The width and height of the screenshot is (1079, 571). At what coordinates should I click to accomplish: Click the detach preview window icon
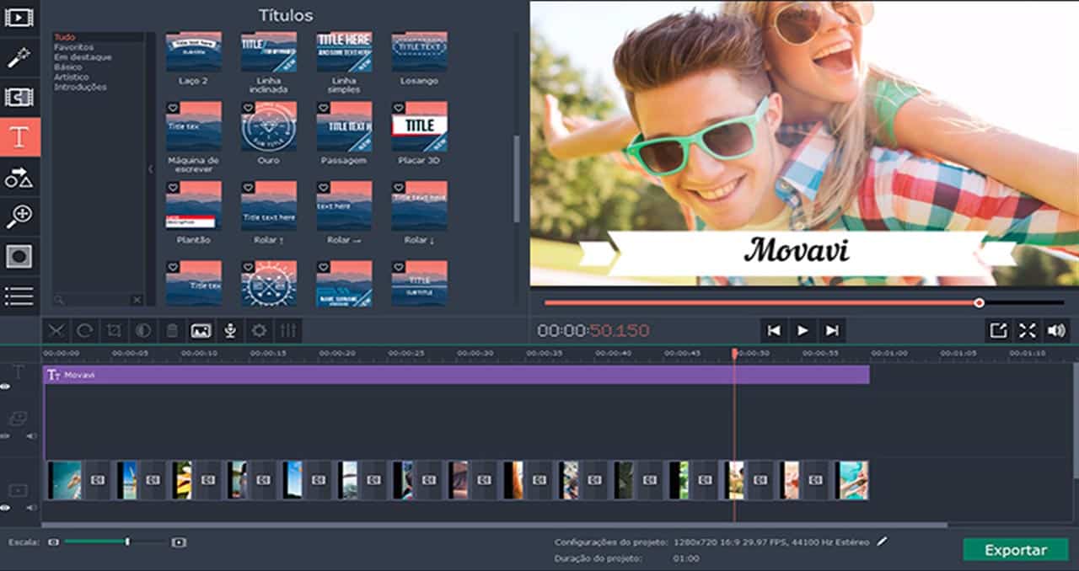pos(998,331)
